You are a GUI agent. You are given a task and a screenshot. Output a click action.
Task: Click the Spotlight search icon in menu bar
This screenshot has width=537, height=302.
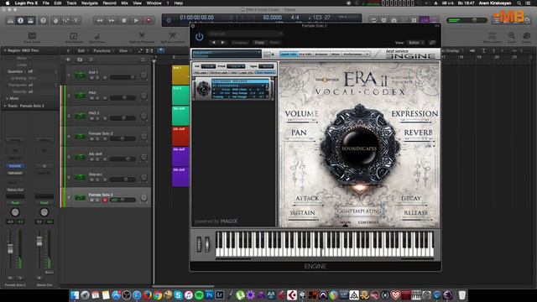pyautogui.click(x=519, y=3)
